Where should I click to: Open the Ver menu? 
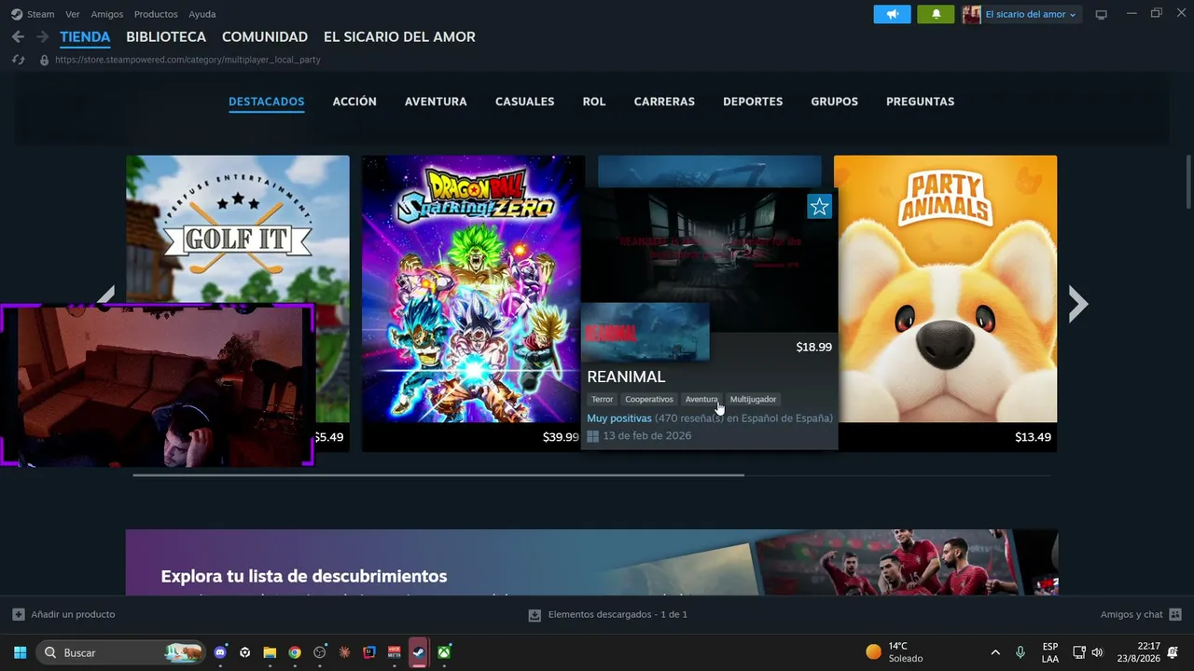(73, 14)
